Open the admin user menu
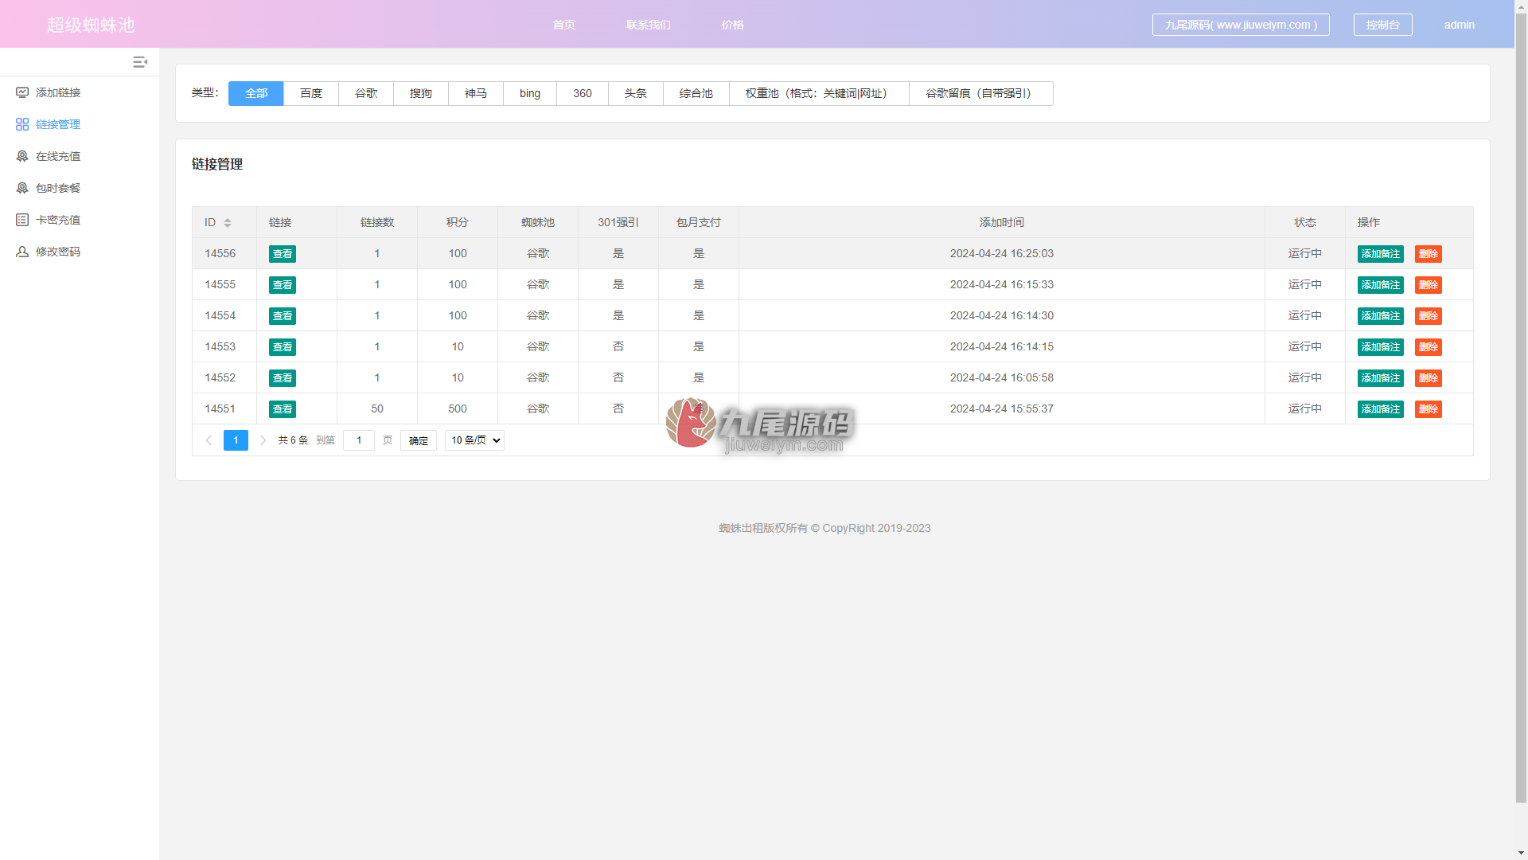The image size is (1528, 860). [x=1460, y=25]
